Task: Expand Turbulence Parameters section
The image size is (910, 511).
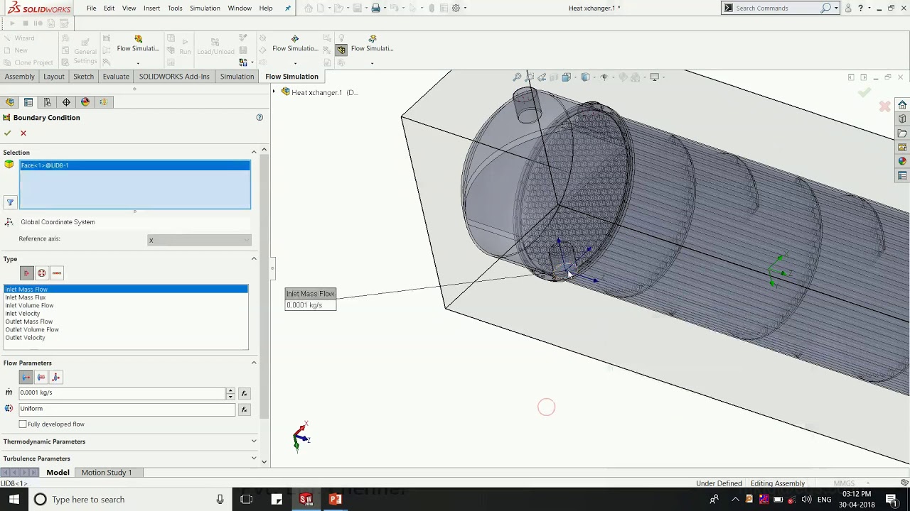Action: coord(254,458)
